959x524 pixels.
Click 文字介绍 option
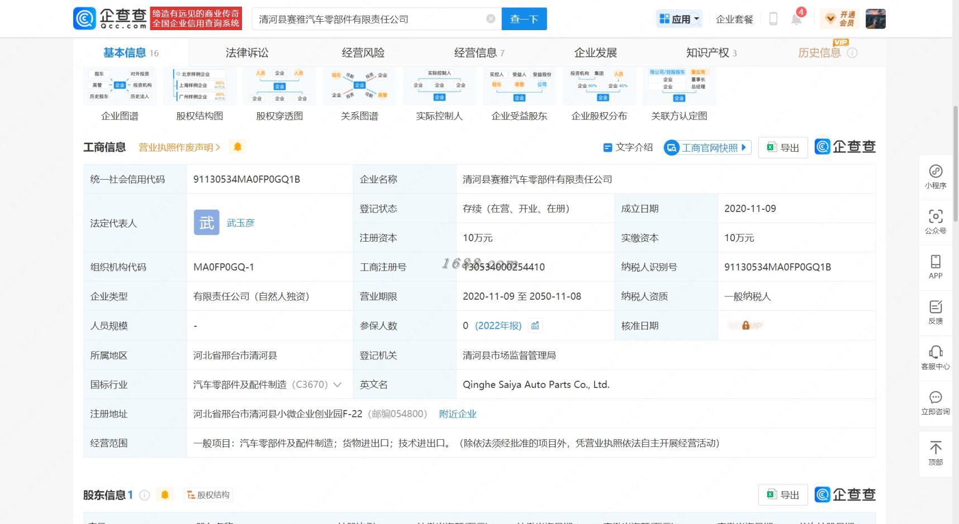[628, 147]
